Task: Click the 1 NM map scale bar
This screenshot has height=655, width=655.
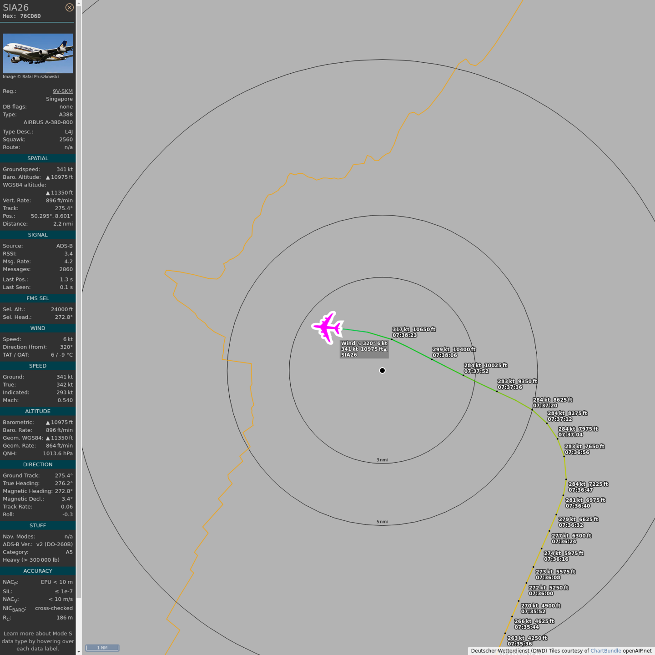Action: point(102,648)
